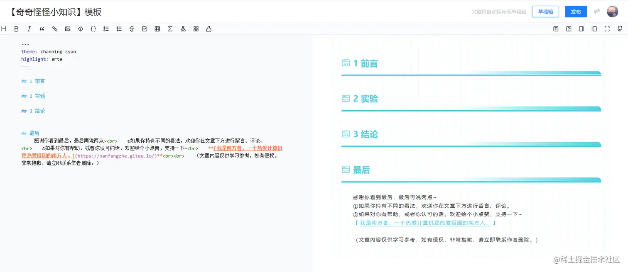Insert an unordered bullet list
This screenshot has width=628, height=272.
tap(106, 29)
